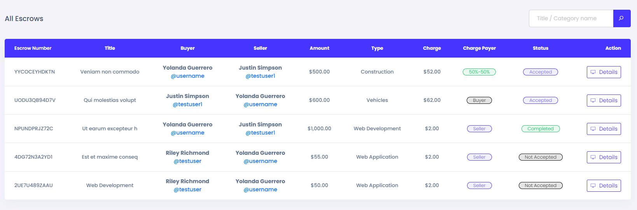Open Details for escrow YYCOCEYHDKTN
This screenshot has height=210, width=637.
point(604,72)
